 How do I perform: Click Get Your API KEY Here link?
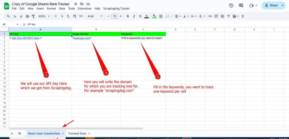(x=26, y=38)
